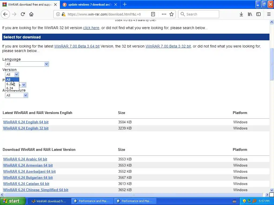Show site information via the (i) icon

click(58, 14)
